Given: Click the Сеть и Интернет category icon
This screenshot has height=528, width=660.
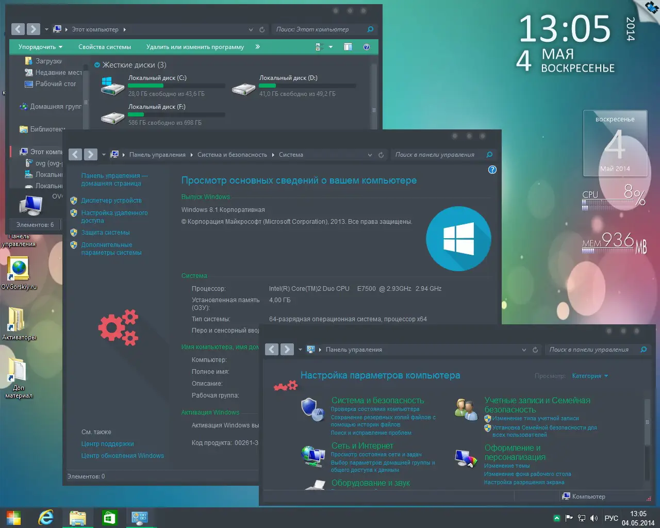Looking at the screenshot, I should [312, 455].
